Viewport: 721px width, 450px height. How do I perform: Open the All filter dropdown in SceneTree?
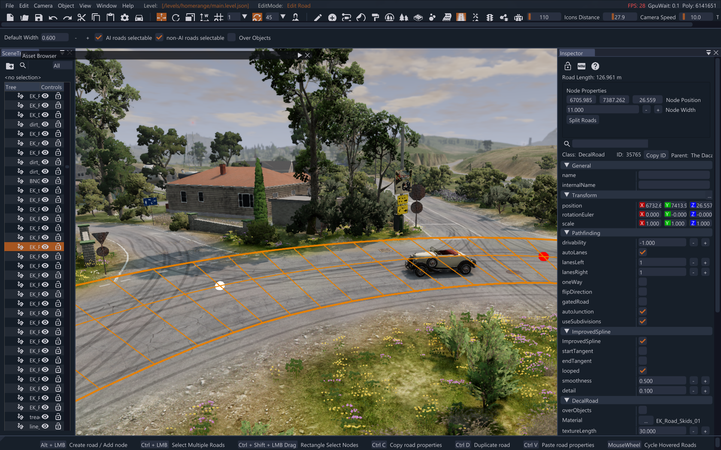62,66
